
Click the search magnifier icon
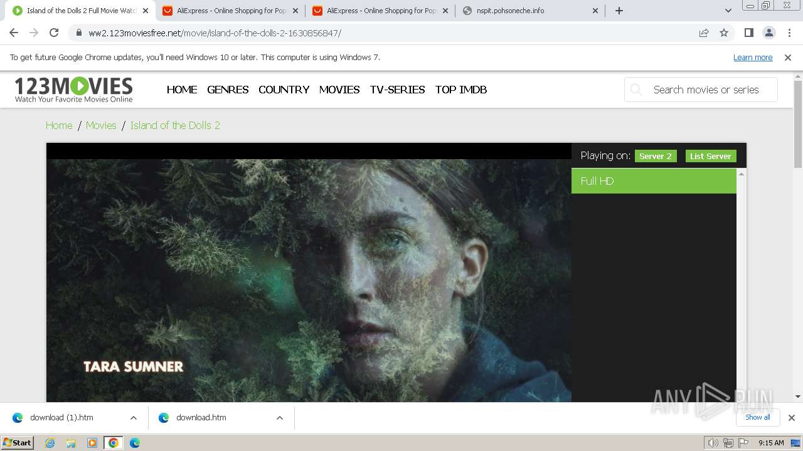point(636,90)
